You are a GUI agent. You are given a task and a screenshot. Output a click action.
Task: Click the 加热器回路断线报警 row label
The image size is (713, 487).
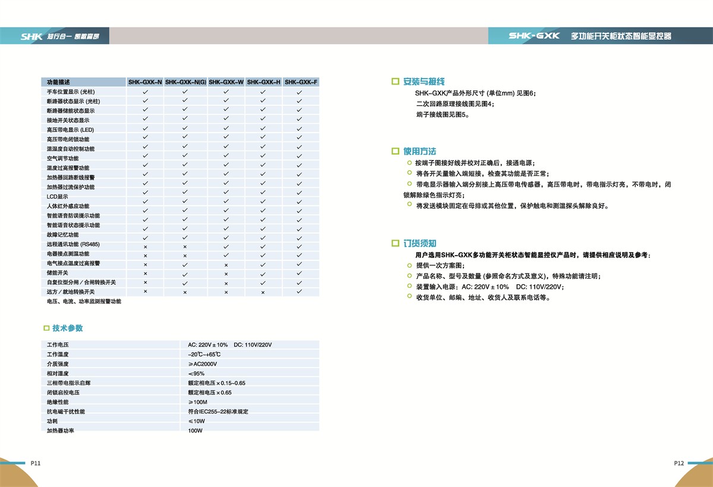click(71, 177)
